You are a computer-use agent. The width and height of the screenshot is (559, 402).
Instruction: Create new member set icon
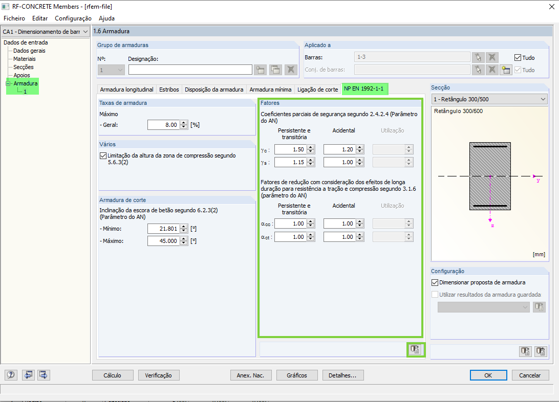point(506,70)
